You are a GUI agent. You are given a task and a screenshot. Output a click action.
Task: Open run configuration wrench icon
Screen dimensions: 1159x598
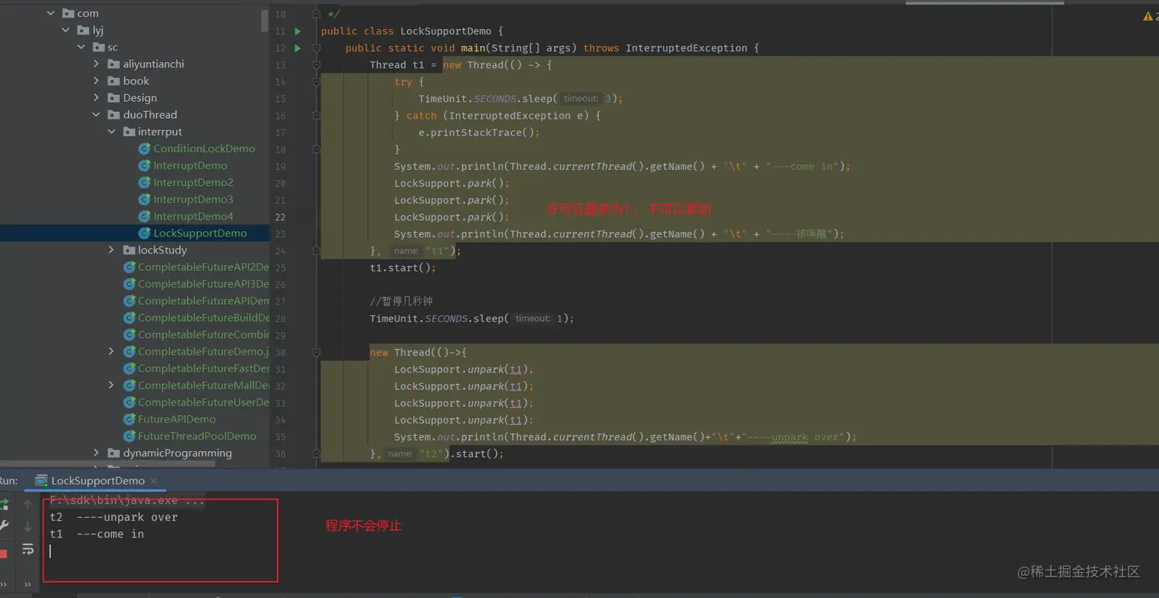(x=4, y=526)
